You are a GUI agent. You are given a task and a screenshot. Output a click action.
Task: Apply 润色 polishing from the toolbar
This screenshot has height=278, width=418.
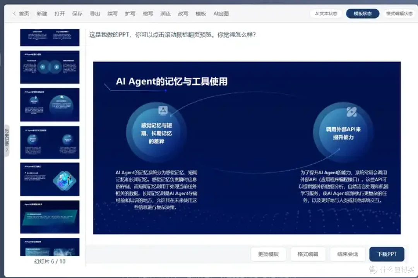pyautogui.click(x=165, y=14)
